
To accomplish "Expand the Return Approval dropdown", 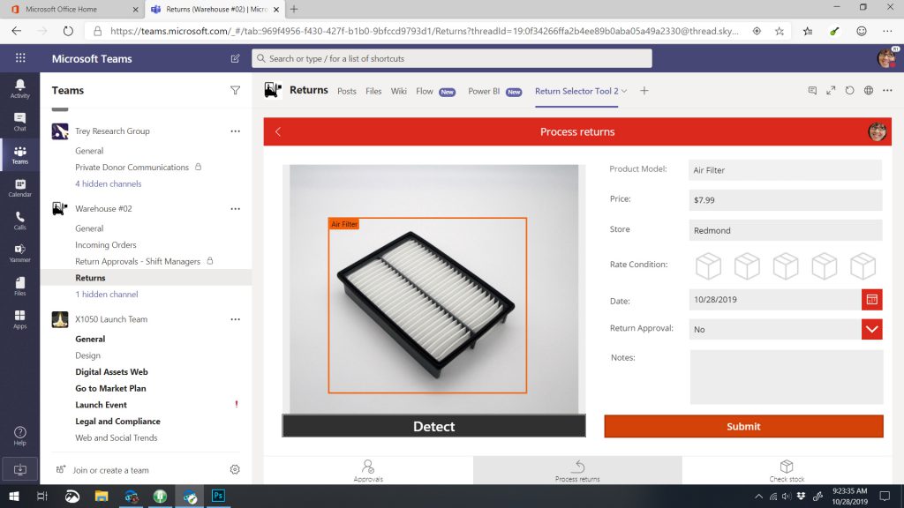I will [x=871, y=329].
